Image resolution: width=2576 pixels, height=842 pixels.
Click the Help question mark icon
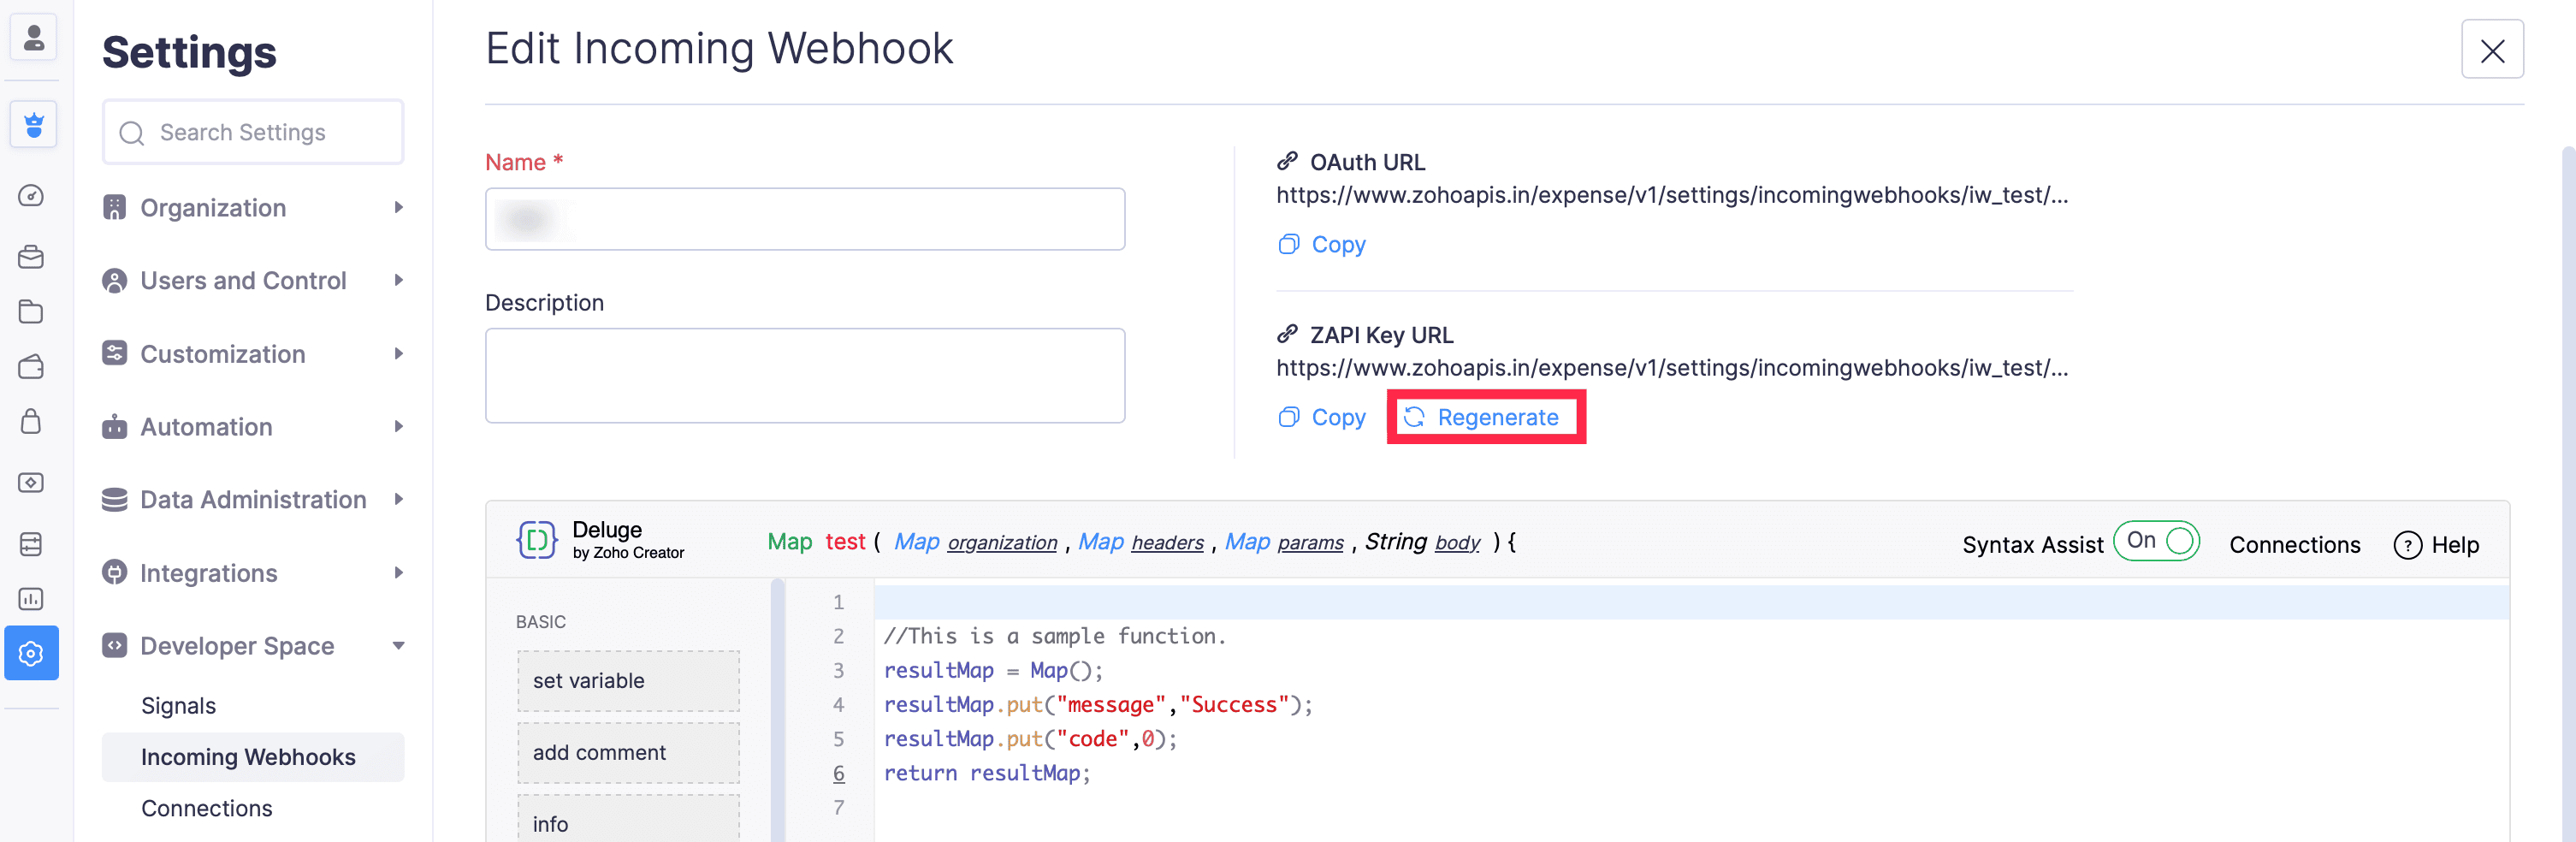pyautogui.click(x=2407, y=545)
